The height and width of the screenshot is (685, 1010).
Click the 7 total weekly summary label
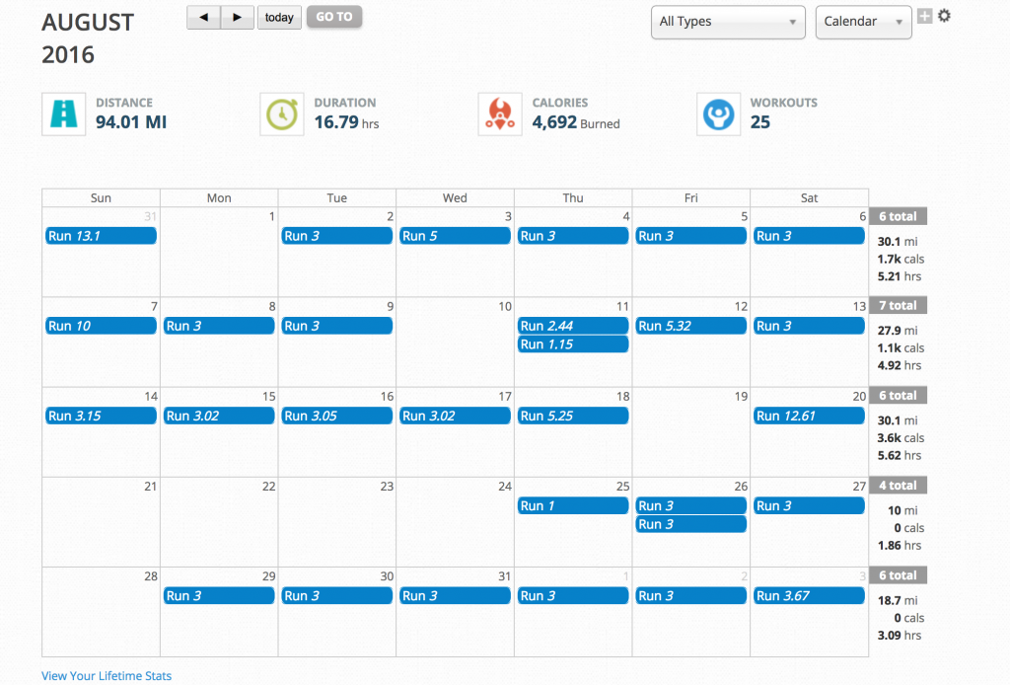[x=898, y=305]
